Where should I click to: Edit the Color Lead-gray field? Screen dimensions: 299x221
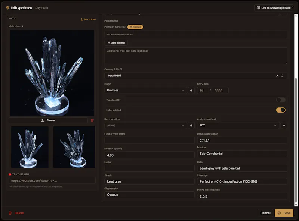coord(242,168)
